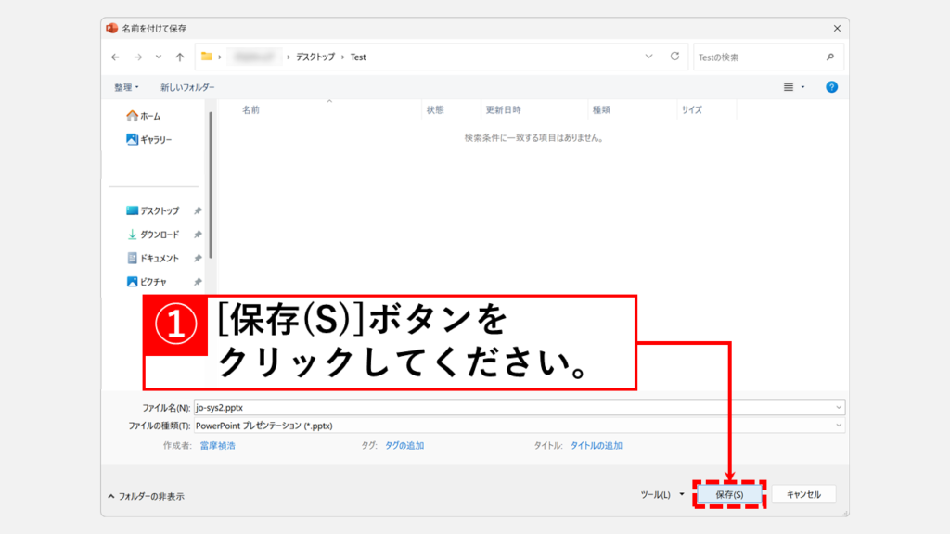Refresh the current folder view
950x534 pixels.
click(x=674, y=57)
